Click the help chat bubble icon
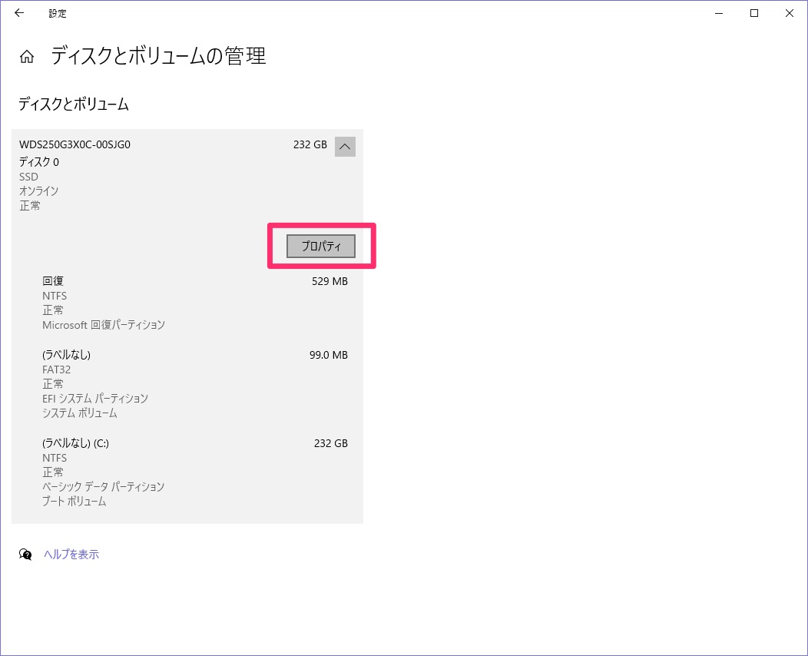Image resolution: width=808 pixels, height=656 pixels. [25, 555]
